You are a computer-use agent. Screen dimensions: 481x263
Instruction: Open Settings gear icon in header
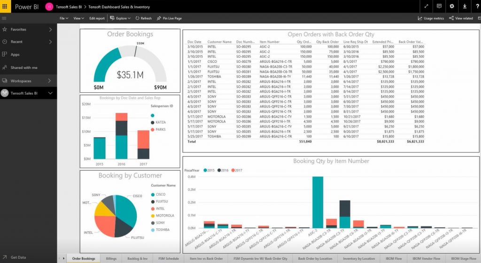(452, 6)
